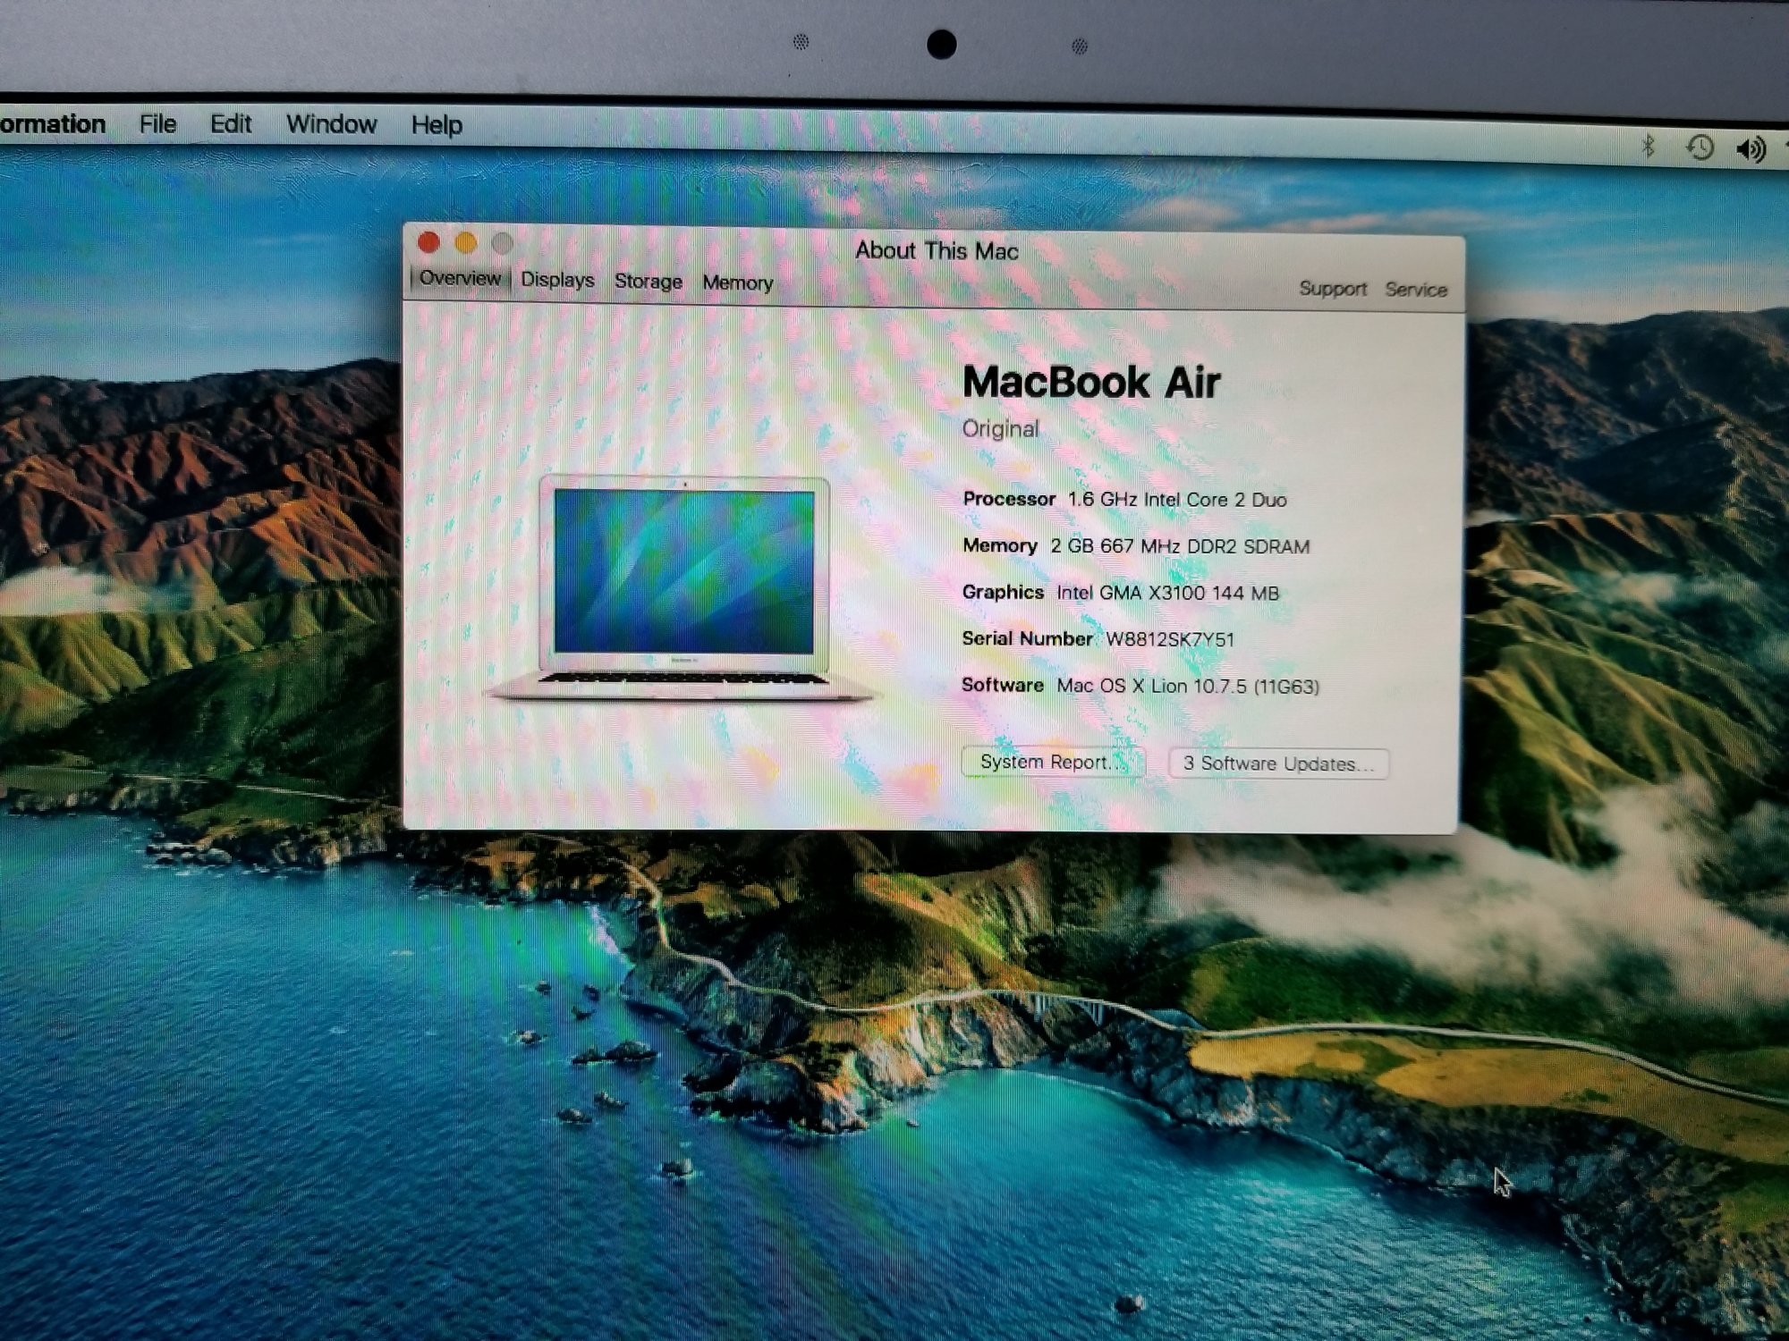The width and height of the screenshot is (1789, 1341).
Task: Open the Edit menu
Action: point(231,124)
